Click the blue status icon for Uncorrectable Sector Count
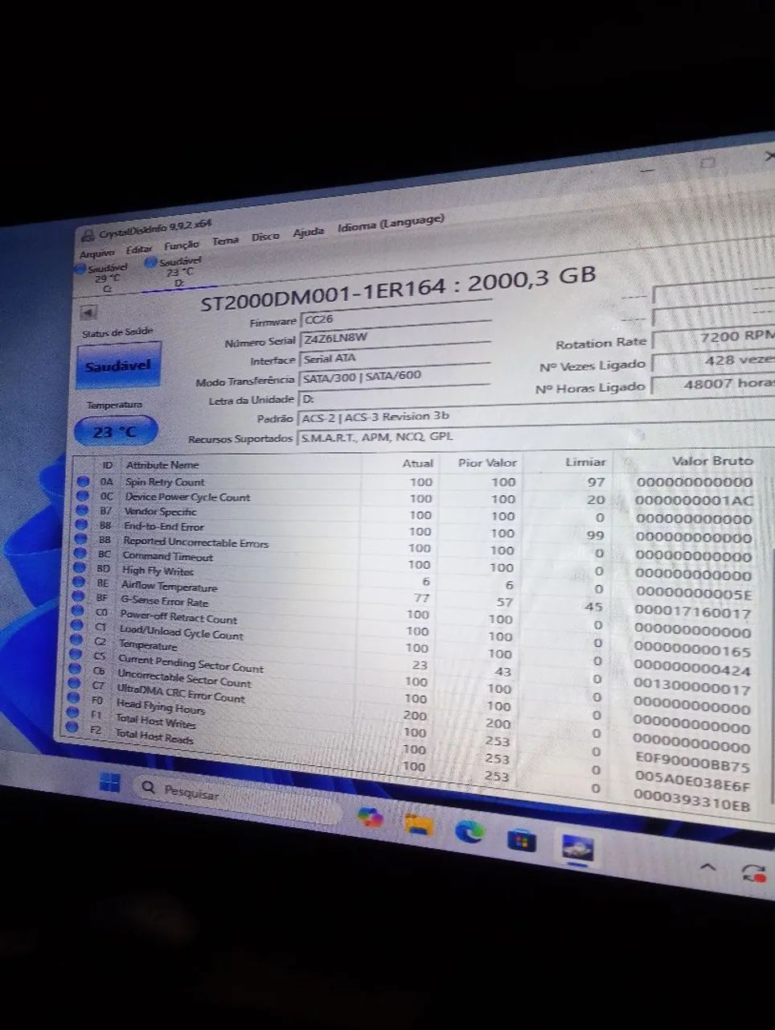Image resolution: width=775 pixels, height=1030 pixels. coord(74,669)
